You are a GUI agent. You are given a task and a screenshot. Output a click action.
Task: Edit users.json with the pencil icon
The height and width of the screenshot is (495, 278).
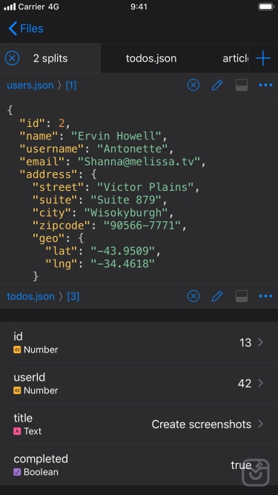[217, 85]
